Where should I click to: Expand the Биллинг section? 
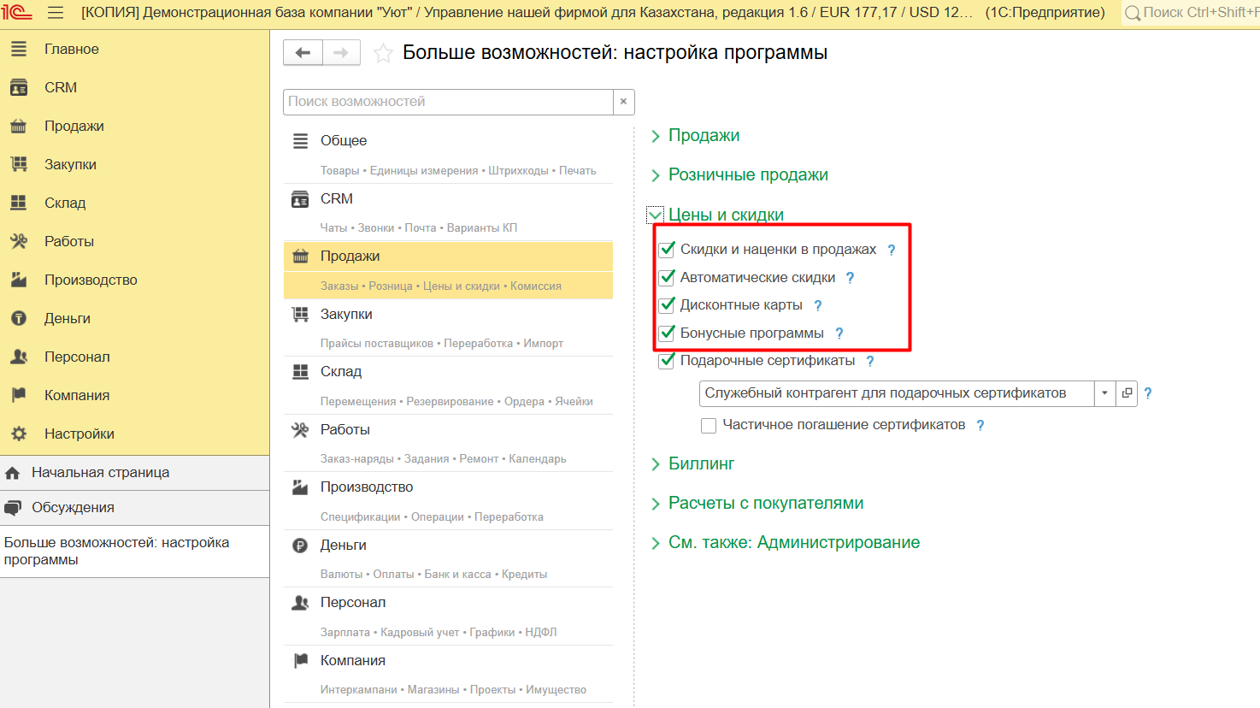(700, 464)
